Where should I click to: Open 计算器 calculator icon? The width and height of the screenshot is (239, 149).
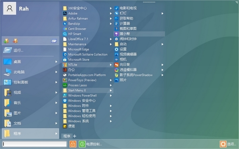(x=116, y=24)
